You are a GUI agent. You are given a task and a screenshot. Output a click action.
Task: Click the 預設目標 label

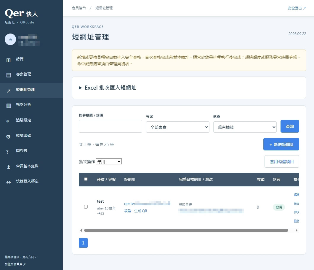tap(185, 205)
